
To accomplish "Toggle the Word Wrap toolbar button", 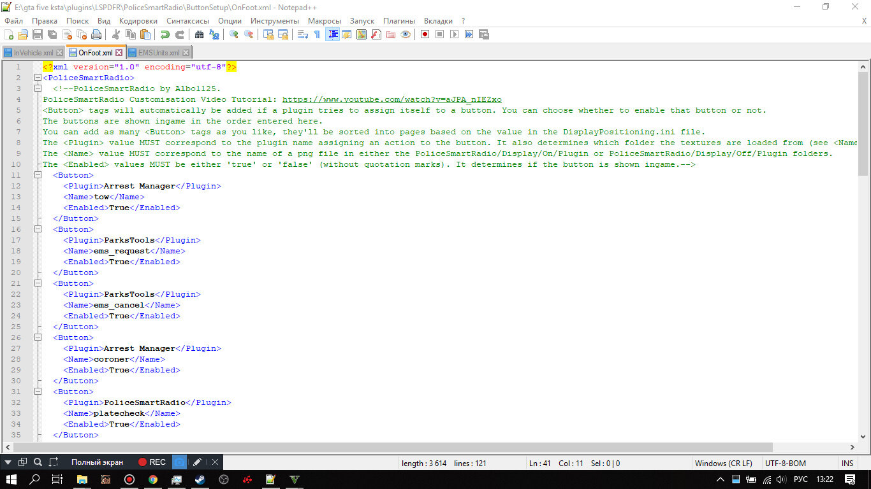I will pyautogui.click(x=303, y=34).
